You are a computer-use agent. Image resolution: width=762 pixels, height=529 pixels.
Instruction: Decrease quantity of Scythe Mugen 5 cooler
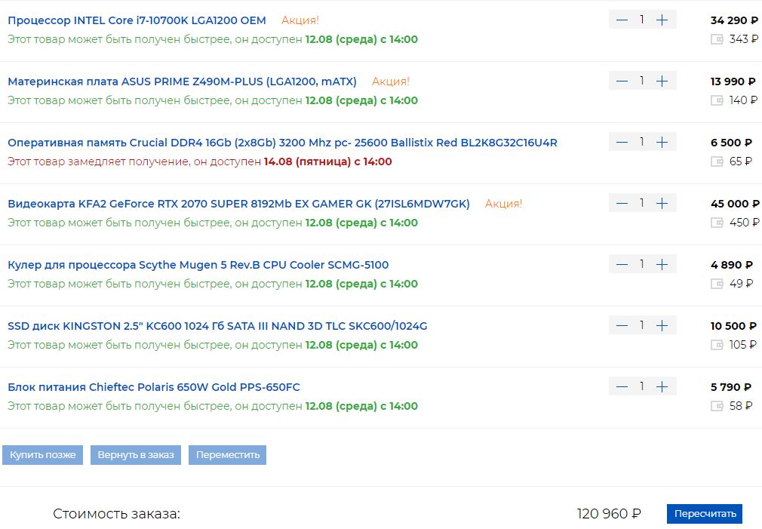click(622, 264)
